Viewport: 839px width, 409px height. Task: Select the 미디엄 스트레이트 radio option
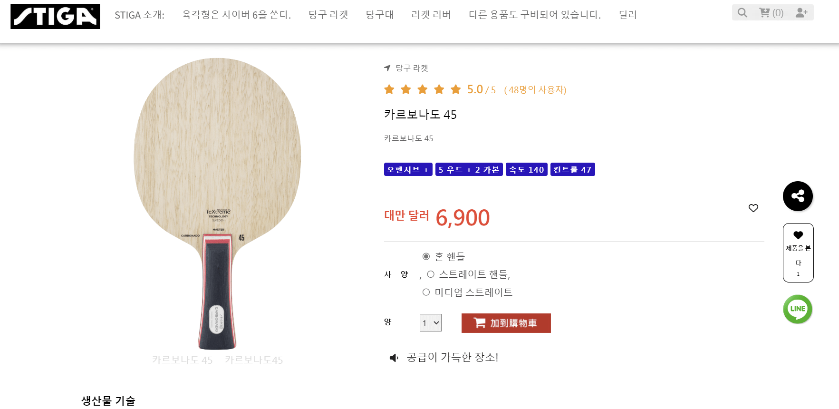[x=426, y=292]
